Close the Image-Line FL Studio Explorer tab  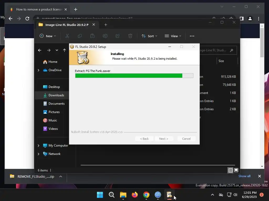point(94,25)
